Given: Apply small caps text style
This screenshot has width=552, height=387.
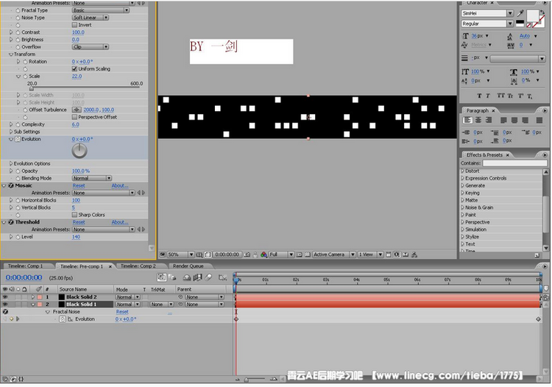Looking at the screenshot, I should coord(510,96).
